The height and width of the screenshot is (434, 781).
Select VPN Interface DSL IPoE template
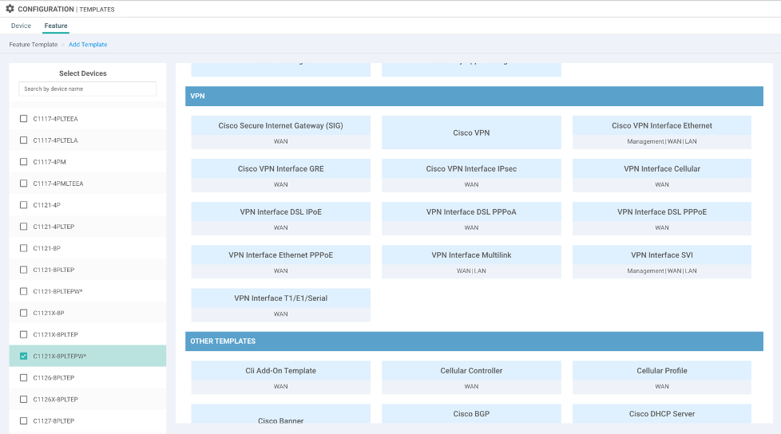click(280, 219)
